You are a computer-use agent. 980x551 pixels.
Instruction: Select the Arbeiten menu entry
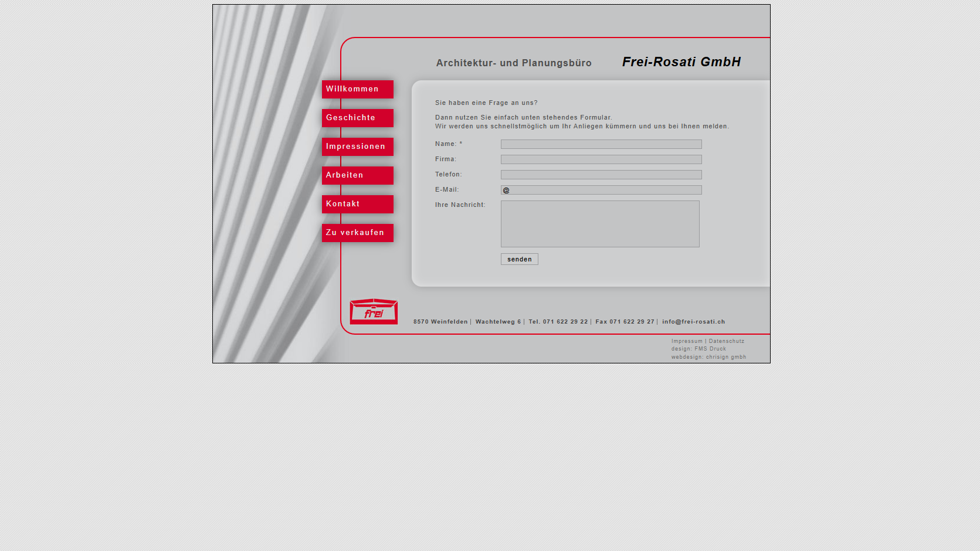coord(358,175)
